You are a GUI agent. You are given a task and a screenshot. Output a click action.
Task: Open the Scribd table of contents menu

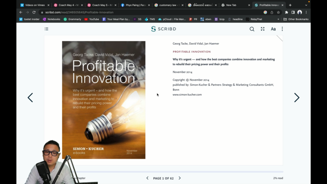click(46, 29)
